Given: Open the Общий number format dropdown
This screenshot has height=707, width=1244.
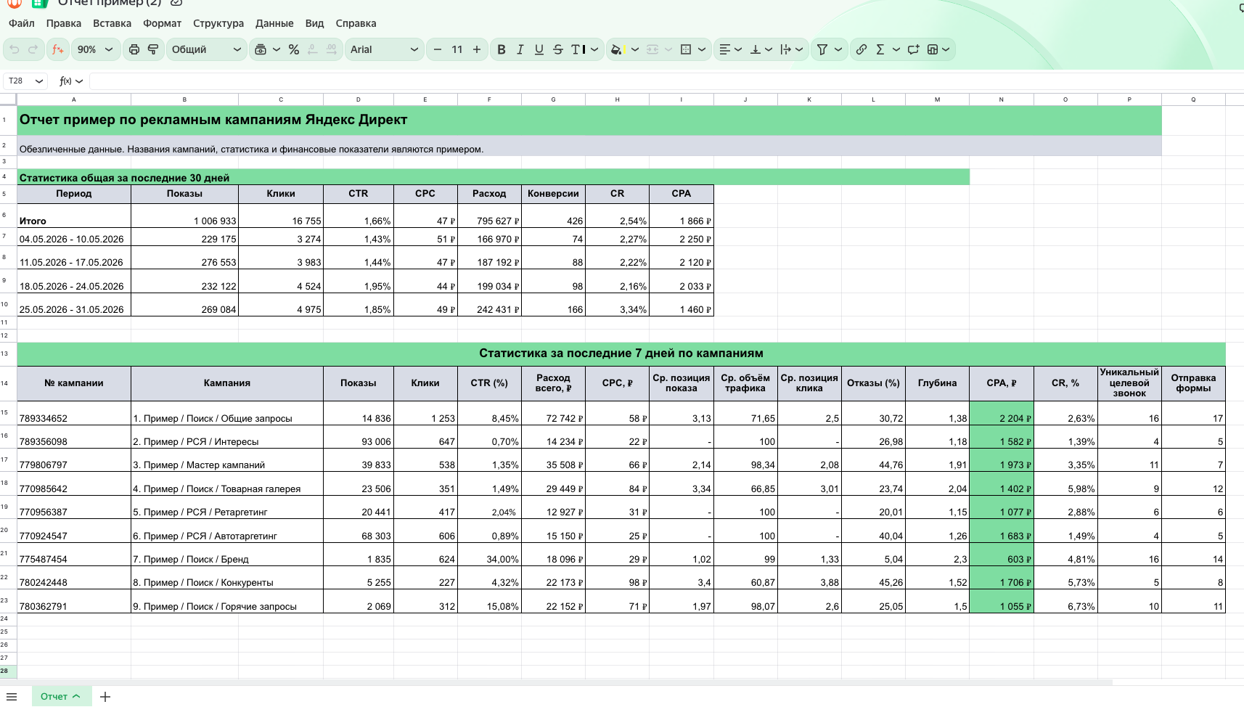Looking at the screenshot, I should click(x=206, y=49).
